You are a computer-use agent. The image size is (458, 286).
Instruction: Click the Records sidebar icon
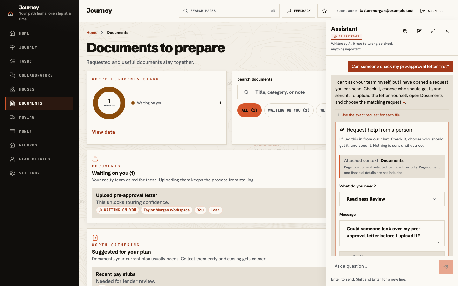click(12, 145)
